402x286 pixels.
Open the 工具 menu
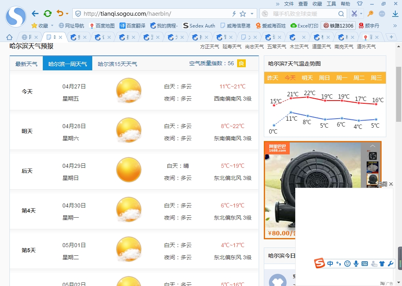coord(331,4)
